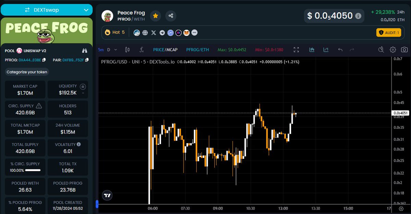Redo the chart action
This screenshot has width=411, height=214.
pyautogui.click(x=352, y=50)
